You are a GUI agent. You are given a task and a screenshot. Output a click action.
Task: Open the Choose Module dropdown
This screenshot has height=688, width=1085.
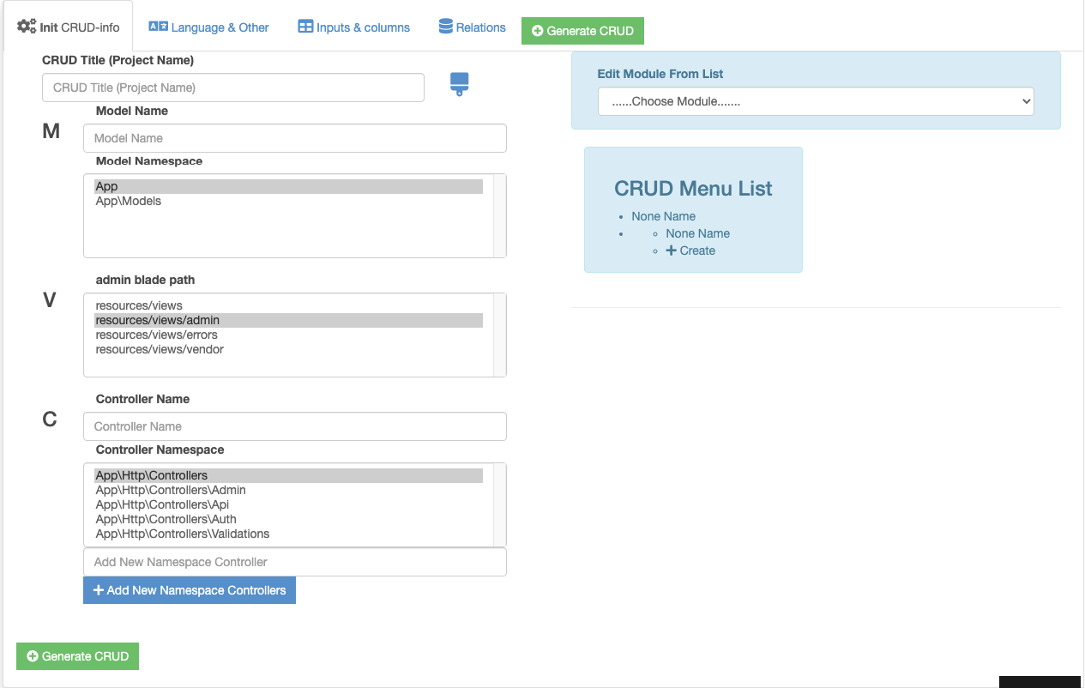point(815,101)
